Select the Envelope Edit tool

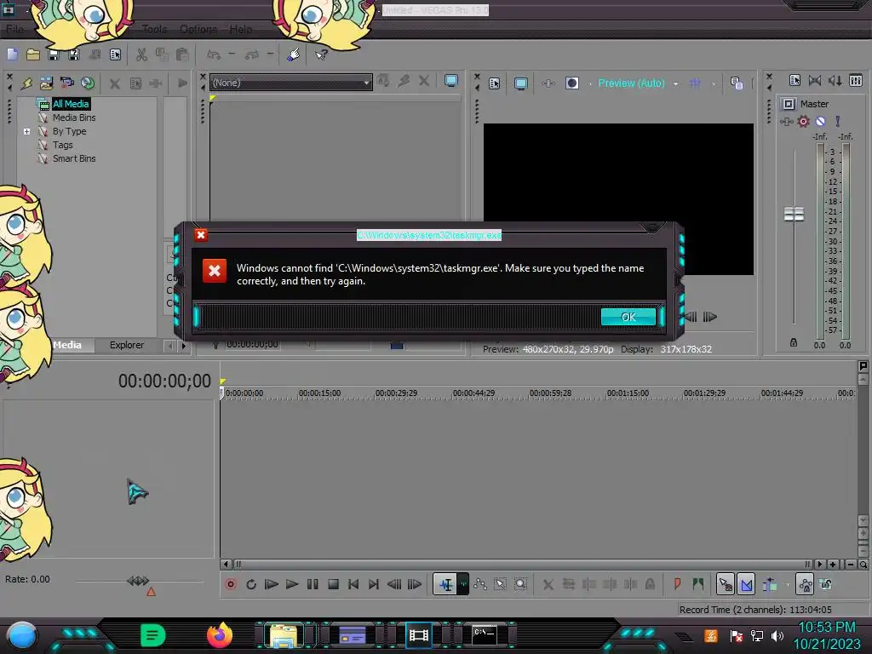tap(480, 584)
